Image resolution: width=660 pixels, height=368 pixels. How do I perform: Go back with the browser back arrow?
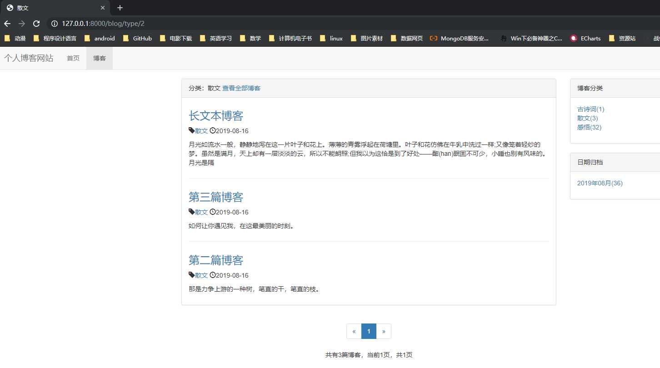click(7, 24)
